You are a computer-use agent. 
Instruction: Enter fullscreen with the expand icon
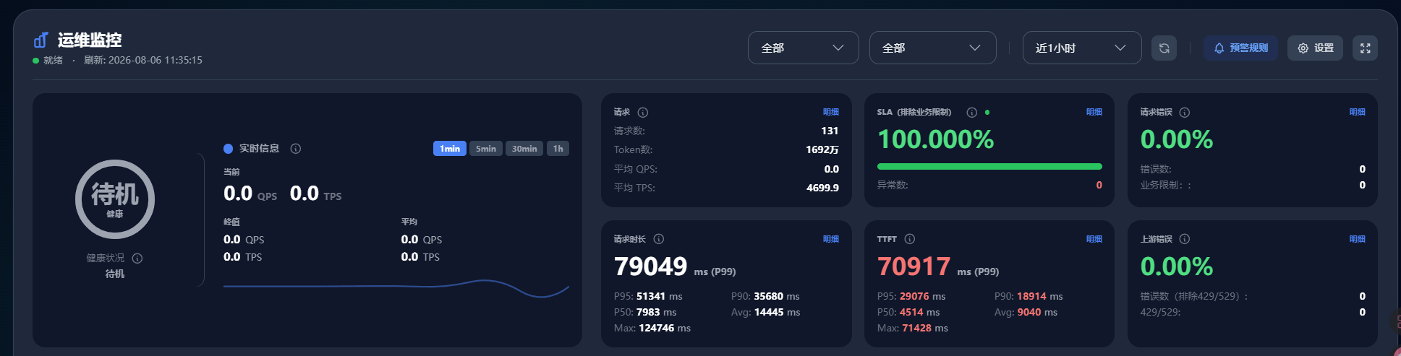click(x=1365, y=48)
